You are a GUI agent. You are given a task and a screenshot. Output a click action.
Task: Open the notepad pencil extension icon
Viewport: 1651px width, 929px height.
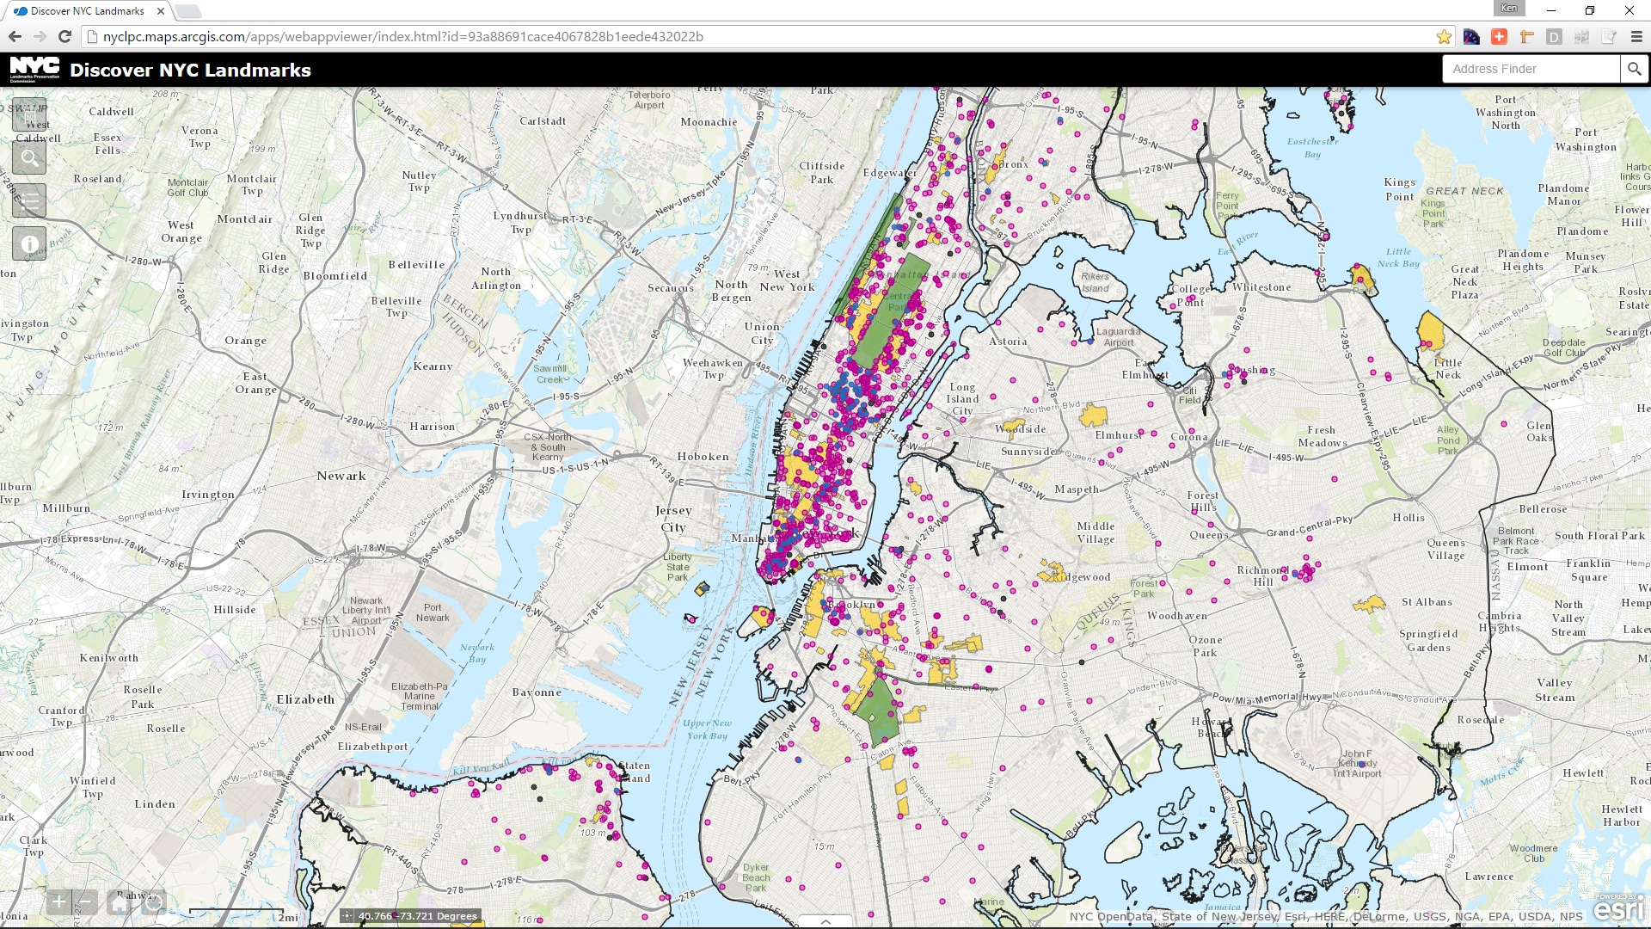pyautogui.click(x=1609, y=36)
